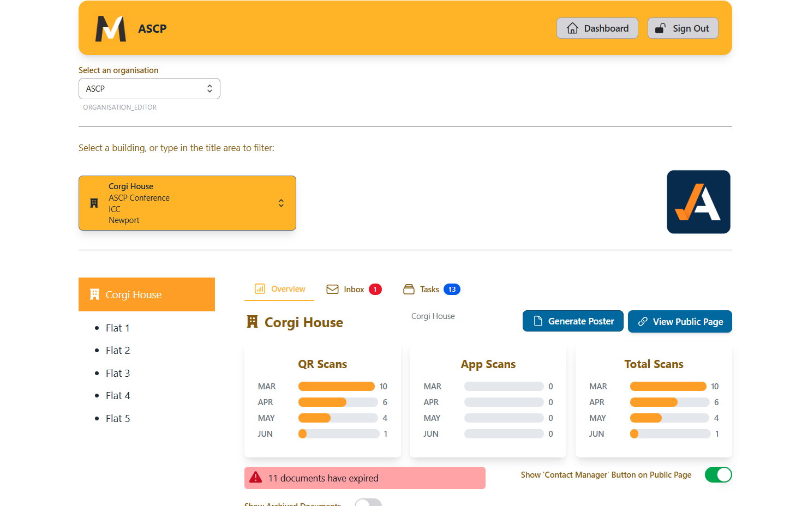The width and height of the screenshot is (796, 506).
Task: Click the ASCP header title text
Action: tap(152, 28)
